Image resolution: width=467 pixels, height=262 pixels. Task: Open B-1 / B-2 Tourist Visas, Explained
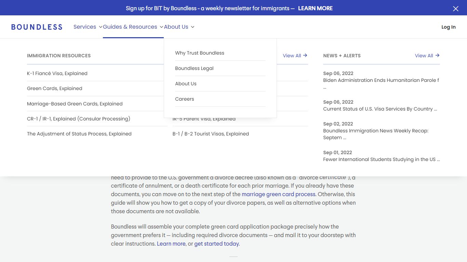(x=211, y=134)
